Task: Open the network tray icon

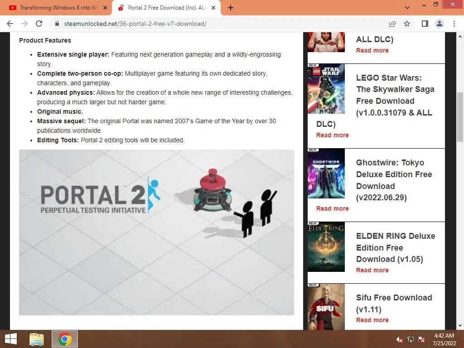Action: pos(411,339)
